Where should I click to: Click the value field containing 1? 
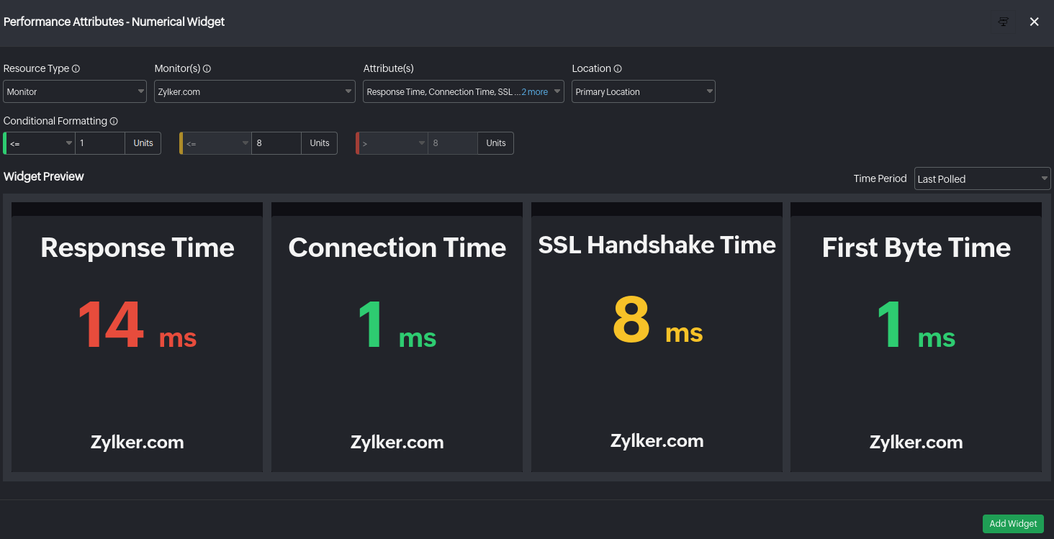[x=100, y=143]
